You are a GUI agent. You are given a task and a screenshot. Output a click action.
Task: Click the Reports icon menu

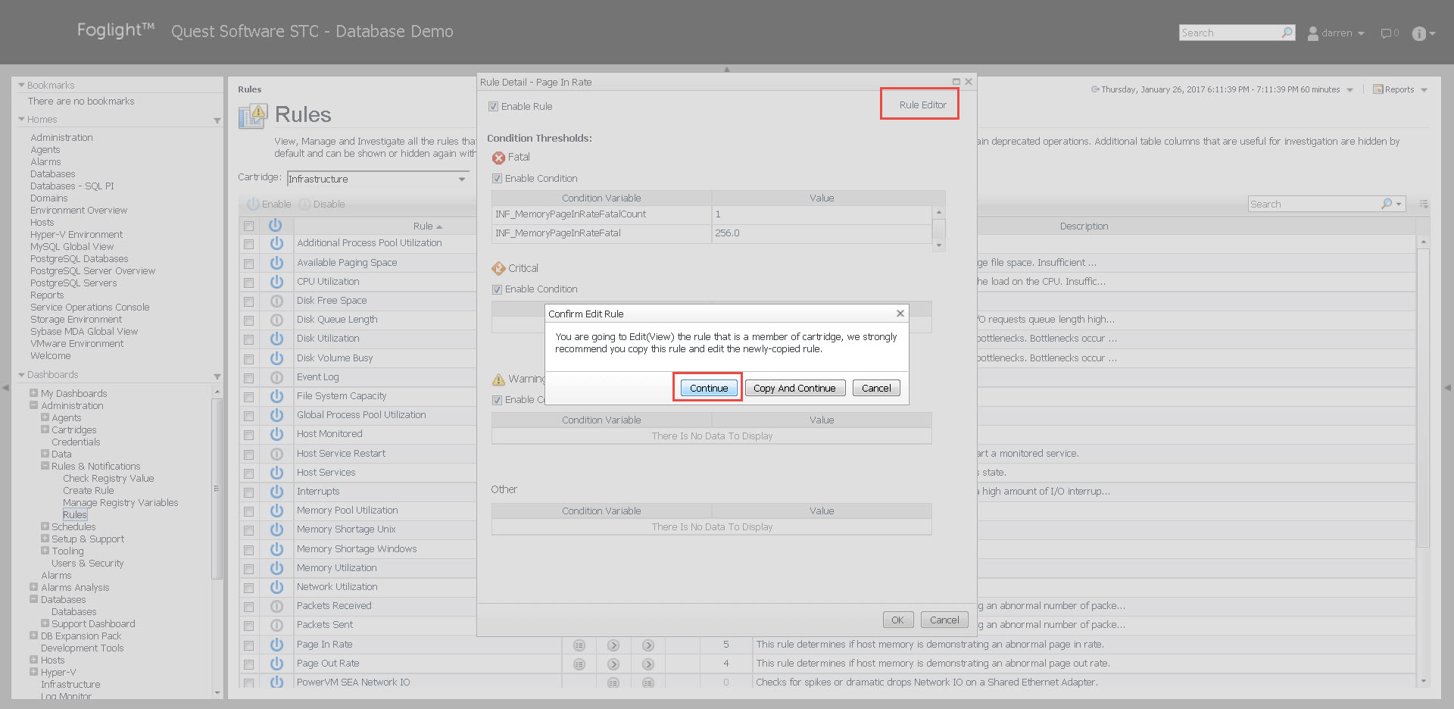[1399, 89]
